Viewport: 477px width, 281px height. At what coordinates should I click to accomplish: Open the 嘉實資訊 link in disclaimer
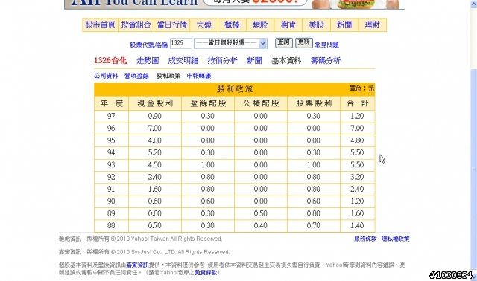click(x=137, y=265)
